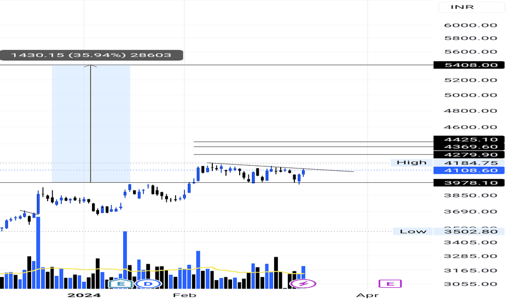Click the Low marker tag

pos(413,231)
